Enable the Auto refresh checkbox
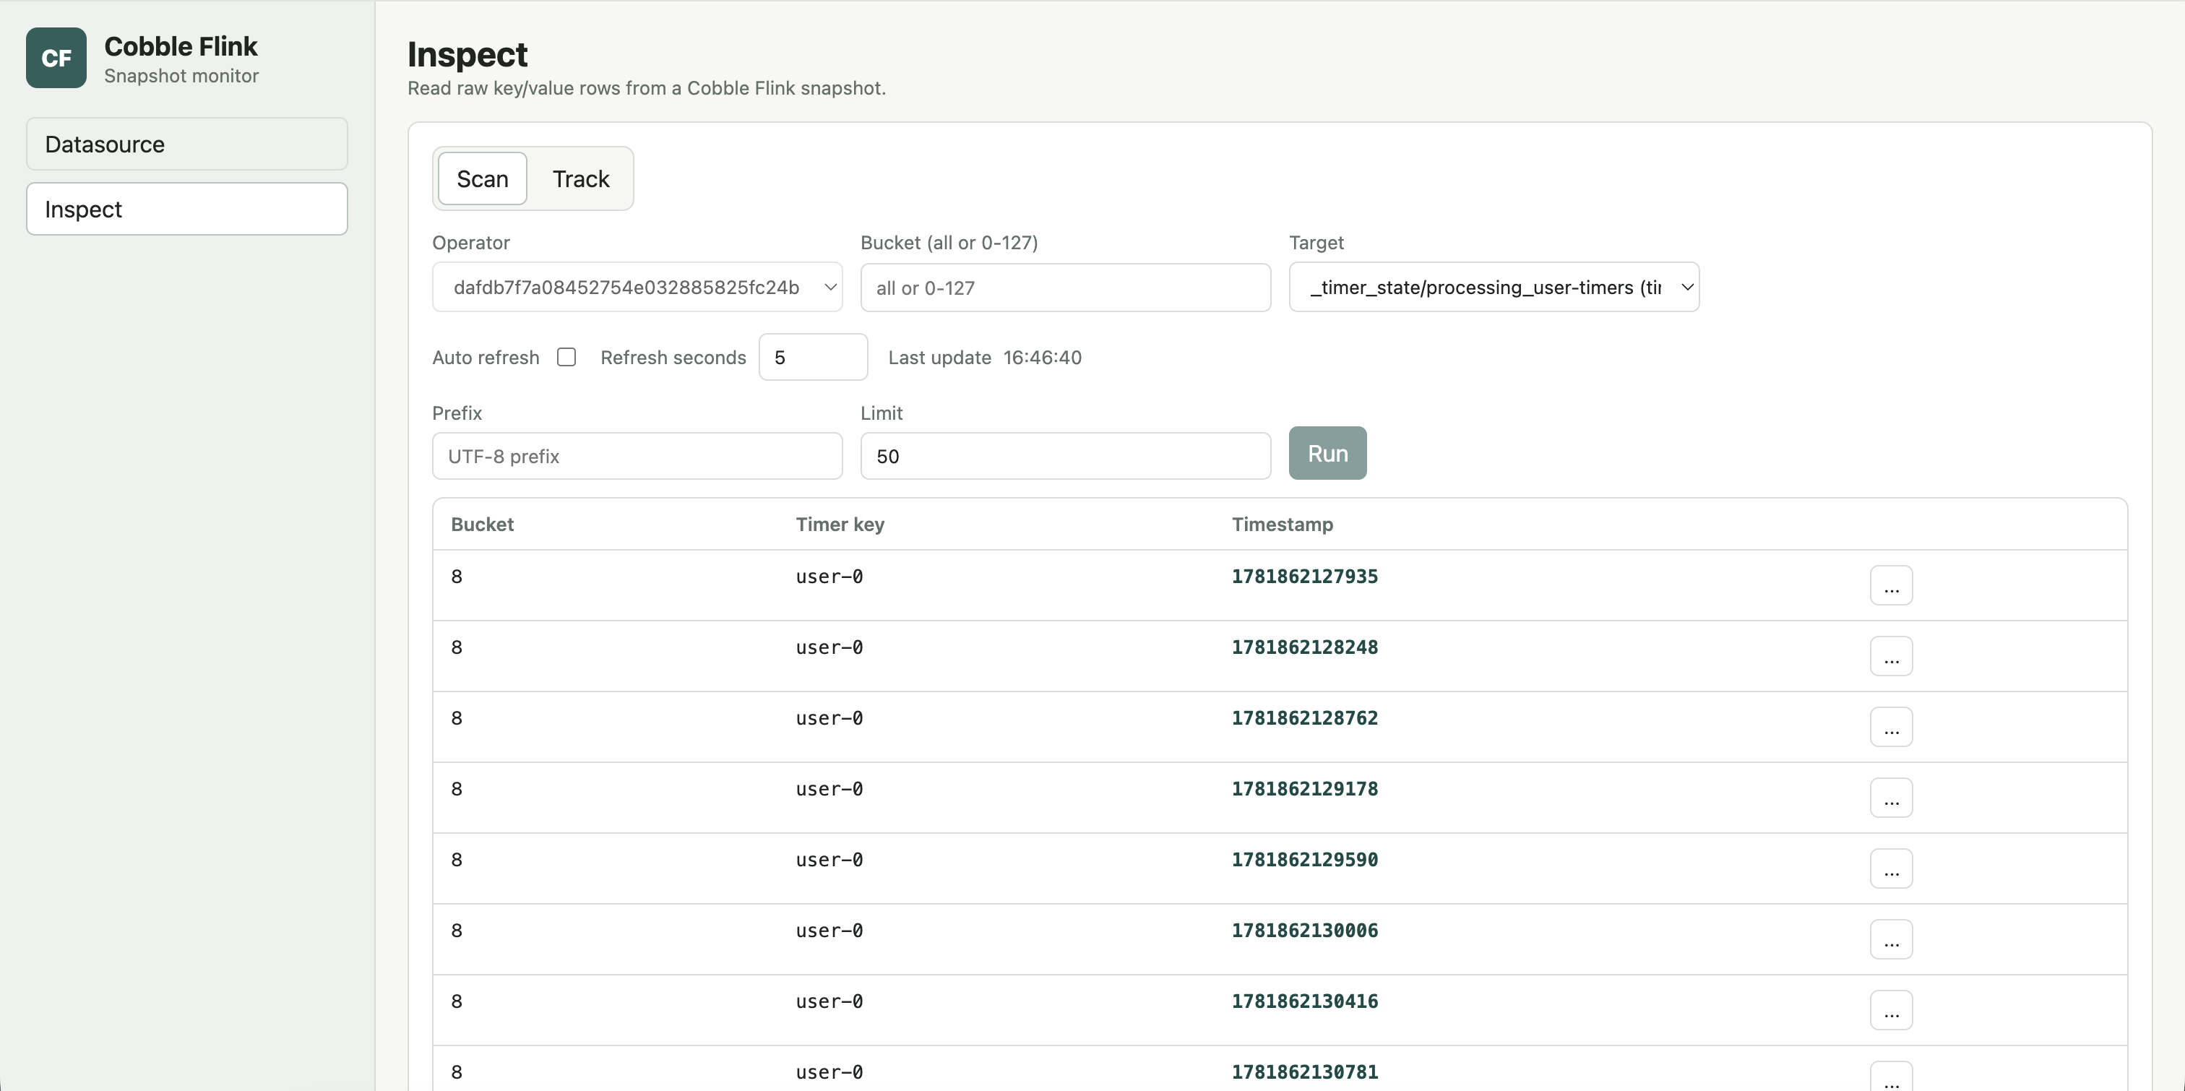The width and height of the screenshot is (2185, 1091). 566,357
